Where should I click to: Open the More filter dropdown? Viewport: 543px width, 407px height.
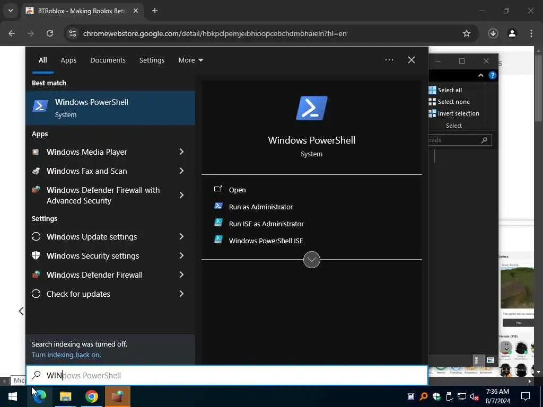(x=191, y=60)
